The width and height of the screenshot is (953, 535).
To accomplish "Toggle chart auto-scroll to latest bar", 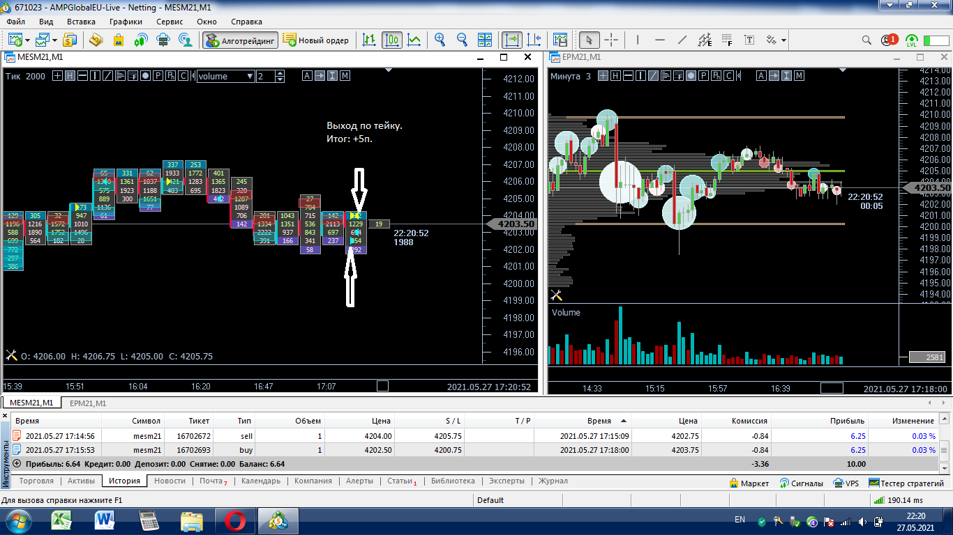I will 512,40.
